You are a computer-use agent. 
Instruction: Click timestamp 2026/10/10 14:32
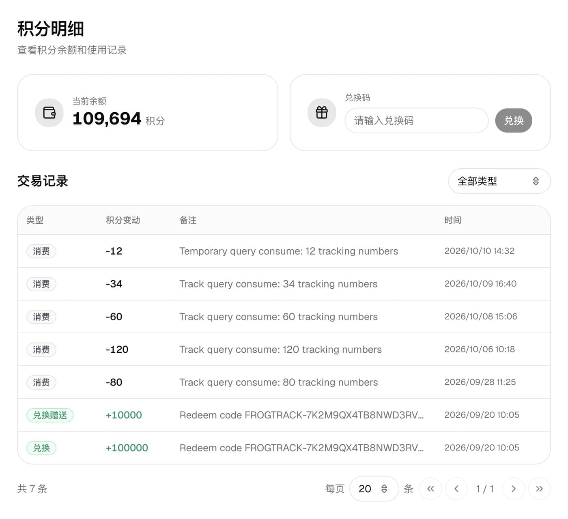click(x=480, y=251)
